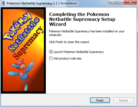Click the orange wizard banner image
The width and height of the screenshot is (138, 107).
click(23, 50)
